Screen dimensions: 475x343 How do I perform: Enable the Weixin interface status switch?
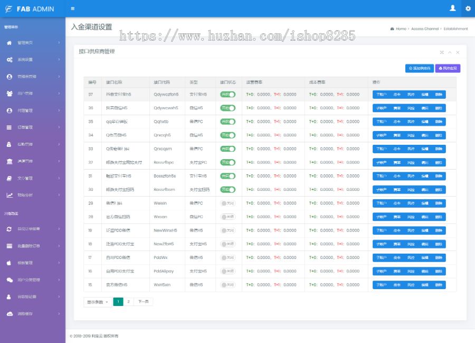pos(228,203)
